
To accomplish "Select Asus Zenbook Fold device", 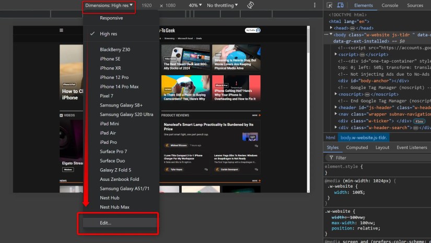I will [x=119, y=179].
